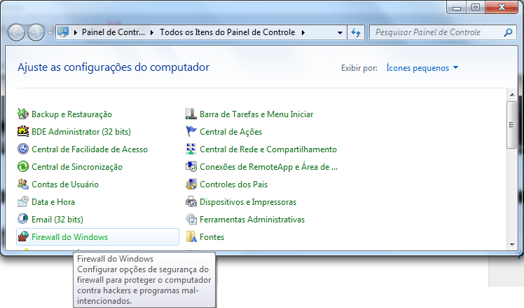Click the Firewall do Windows brick icon
This screenshot has height=308, width=524.
23,236
